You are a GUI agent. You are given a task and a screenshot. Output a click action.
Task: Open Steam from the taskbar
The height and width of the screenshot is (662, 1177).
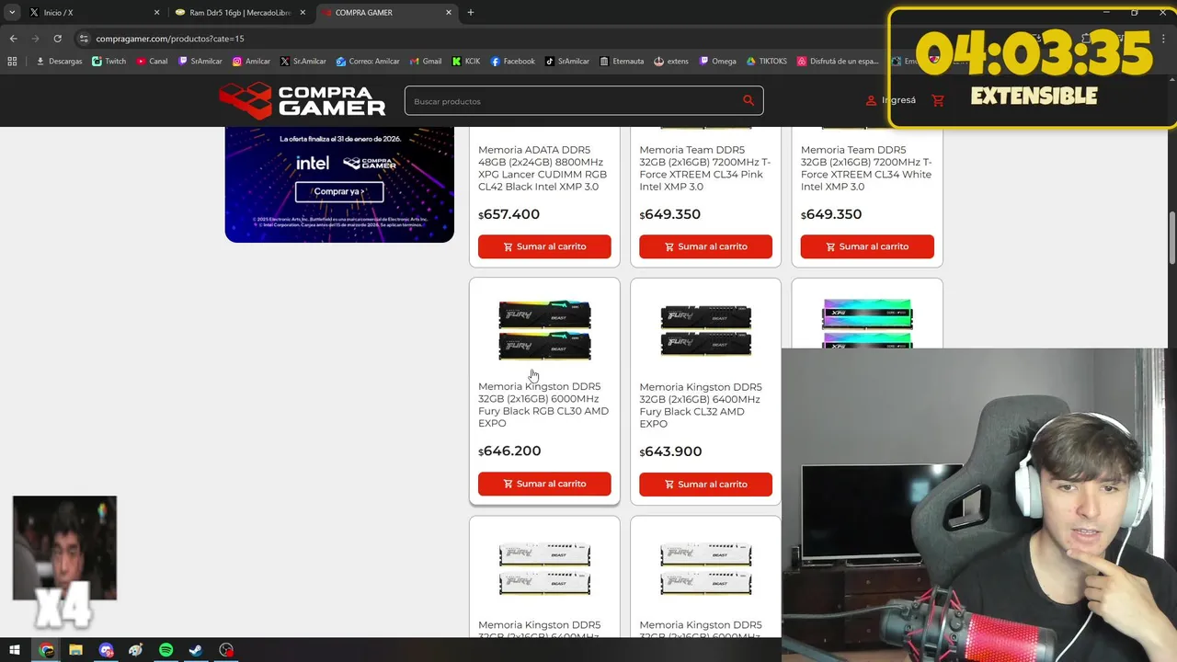[196, 650]
